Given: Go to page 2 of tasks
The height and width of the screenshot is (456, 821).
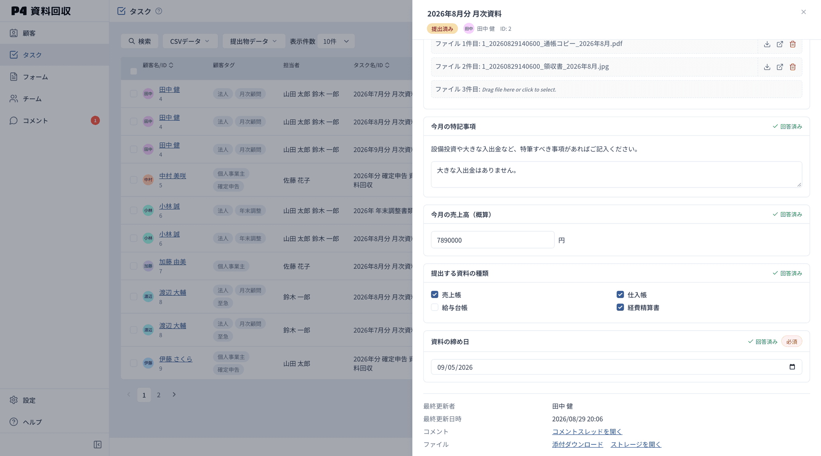Looking at the screenshot, I should 159,395.
